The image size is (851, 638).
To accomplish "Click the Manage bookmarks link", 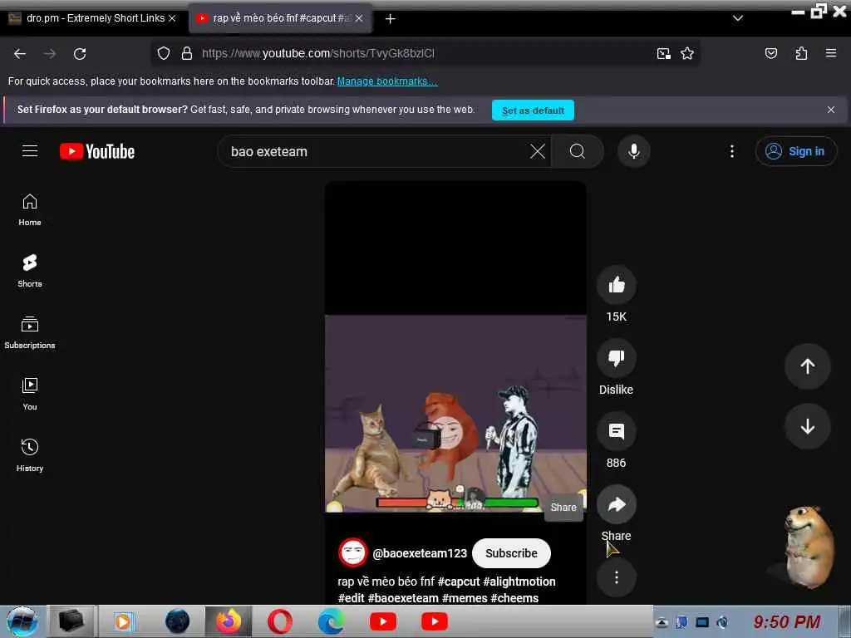I will 387,81.
